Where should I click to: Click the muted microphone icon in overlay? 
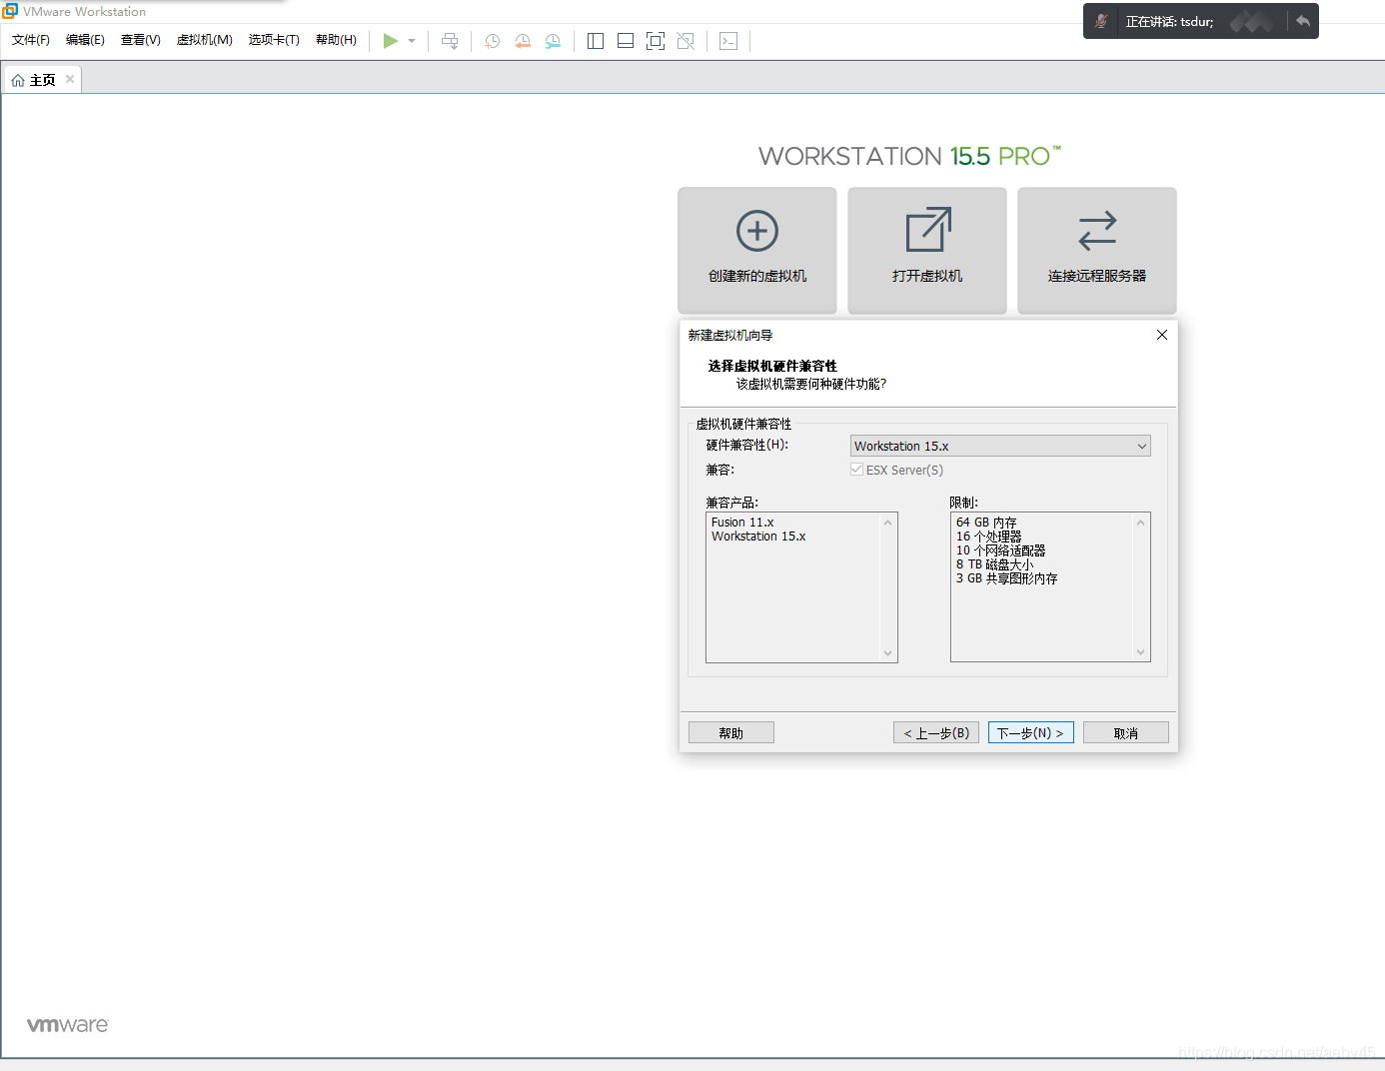click(x=1100, y=21)
